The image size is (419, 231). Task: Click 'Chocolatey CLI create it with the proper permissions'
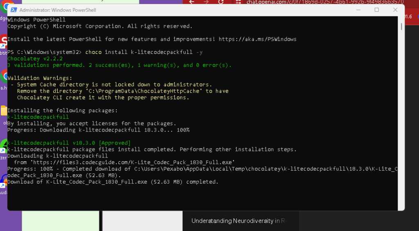(103, 98)
